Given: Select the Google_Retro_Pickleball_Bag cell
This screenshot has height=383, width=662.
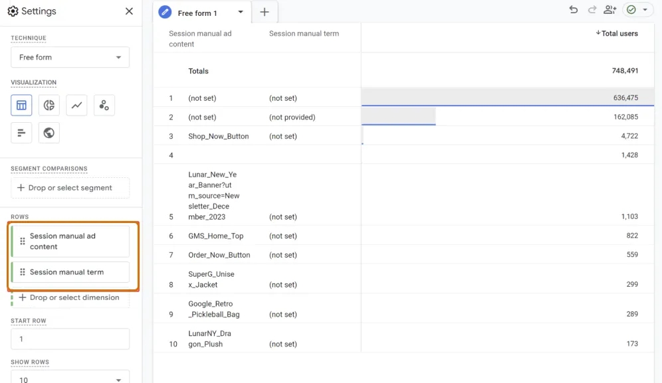Looking at the screenshot, I should [x=213, y=309].
